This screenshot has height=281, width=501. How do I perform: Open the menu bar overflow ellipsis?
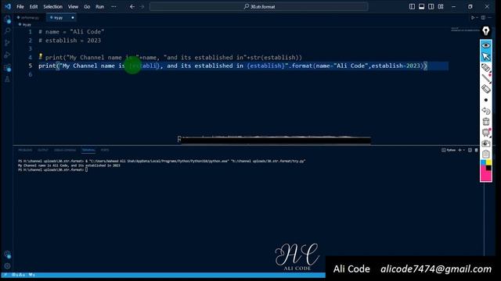114,6
